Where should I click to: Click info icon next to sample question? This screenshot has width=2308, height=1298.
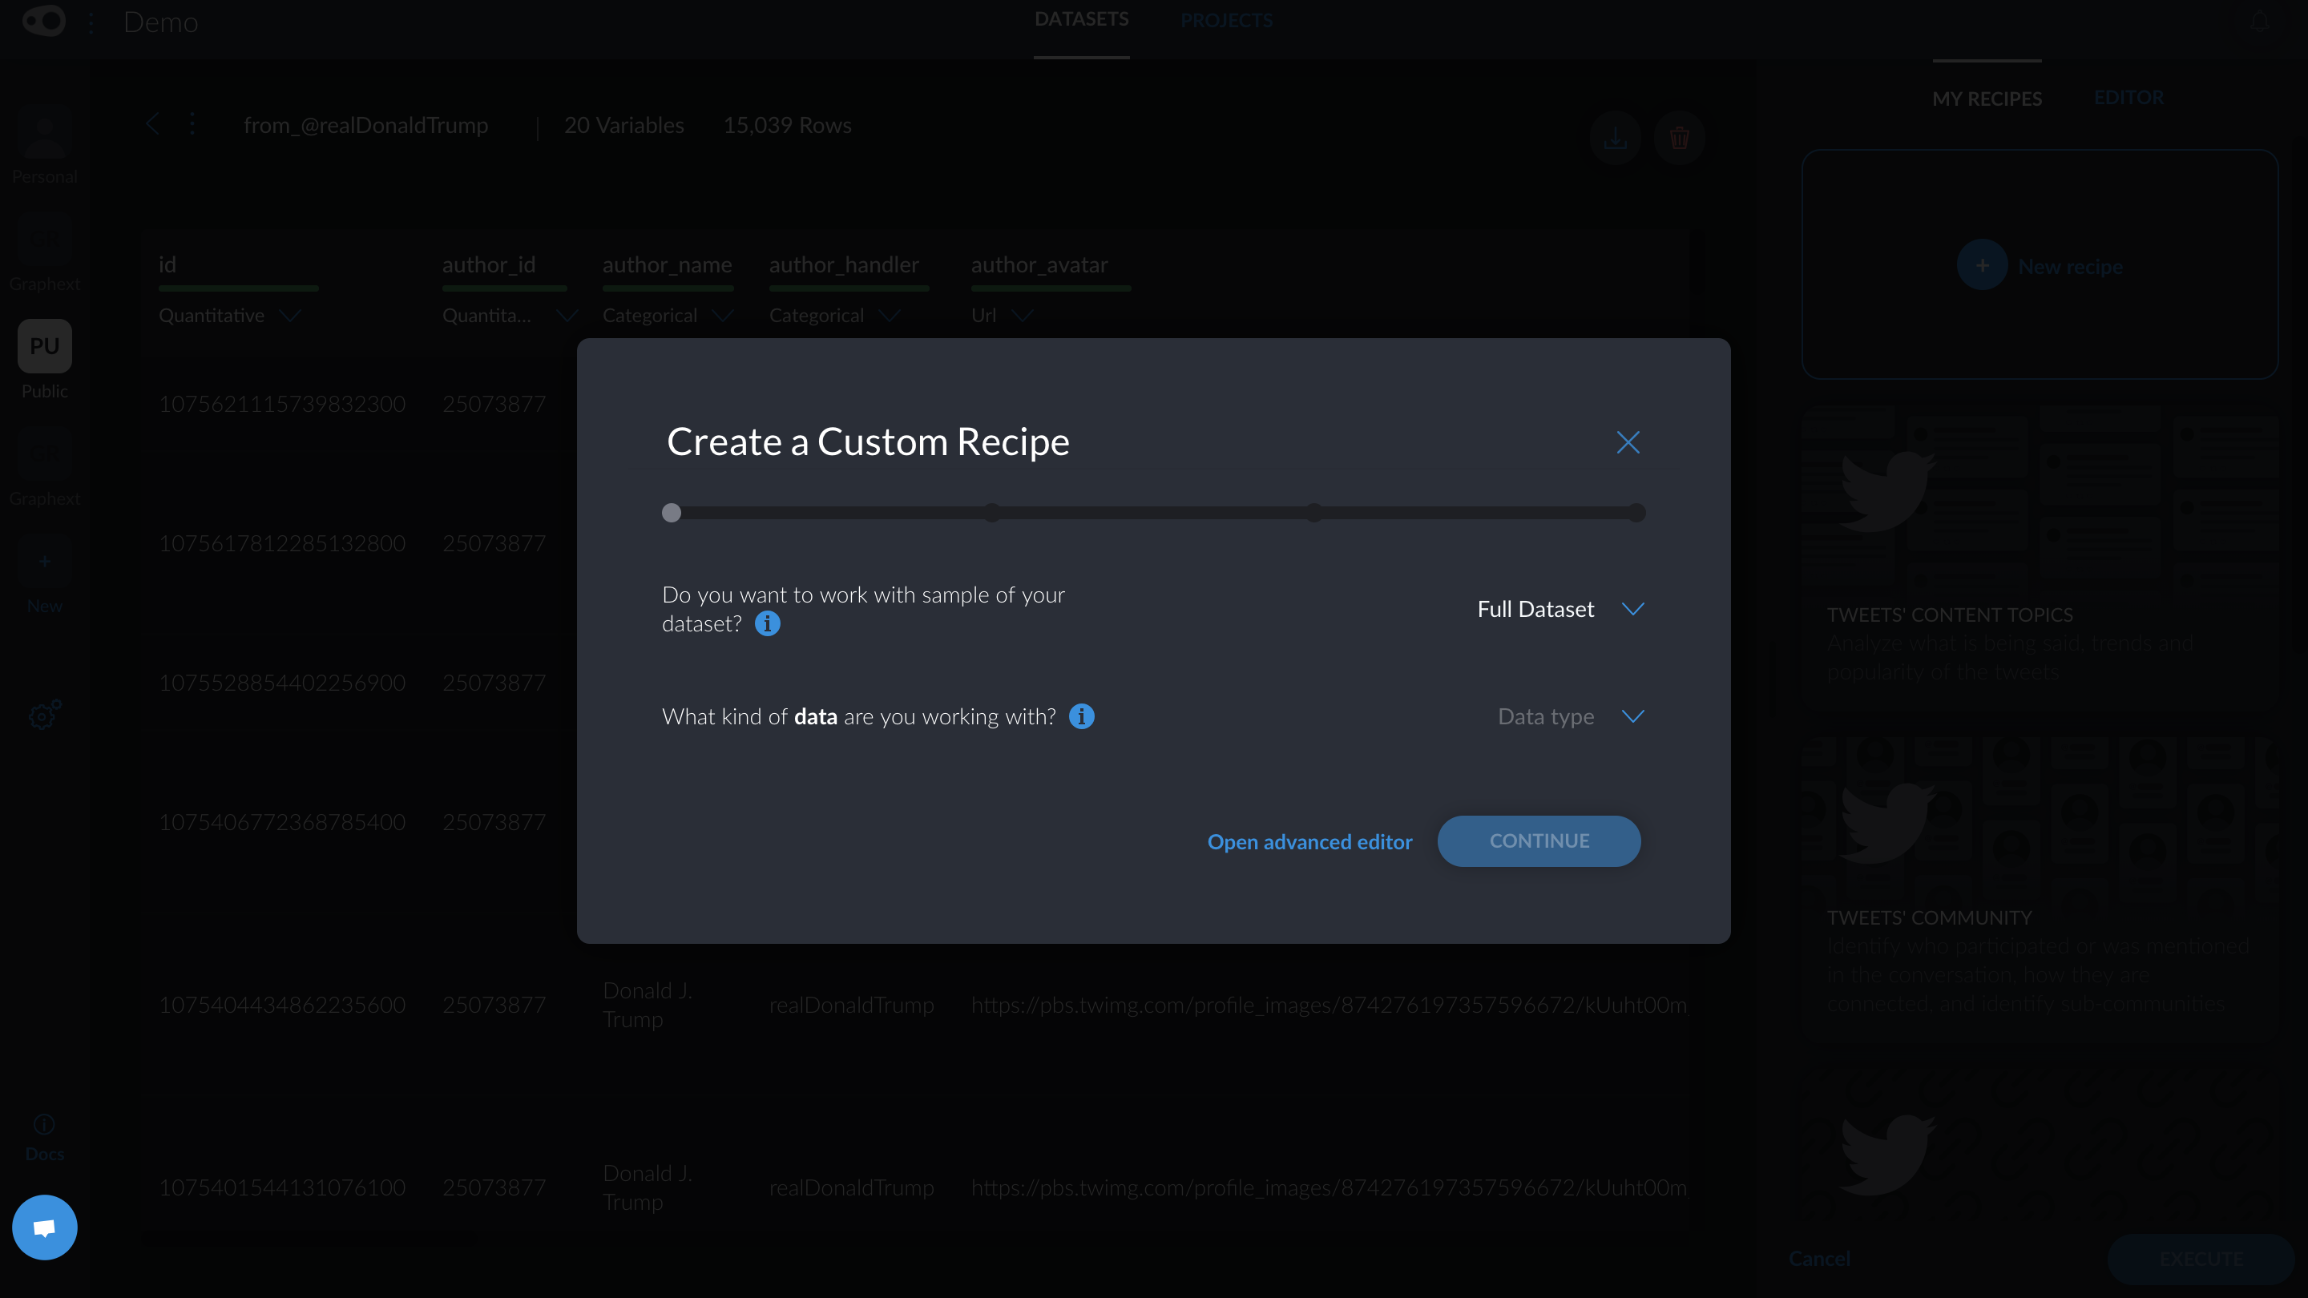(x=767, y=623)
